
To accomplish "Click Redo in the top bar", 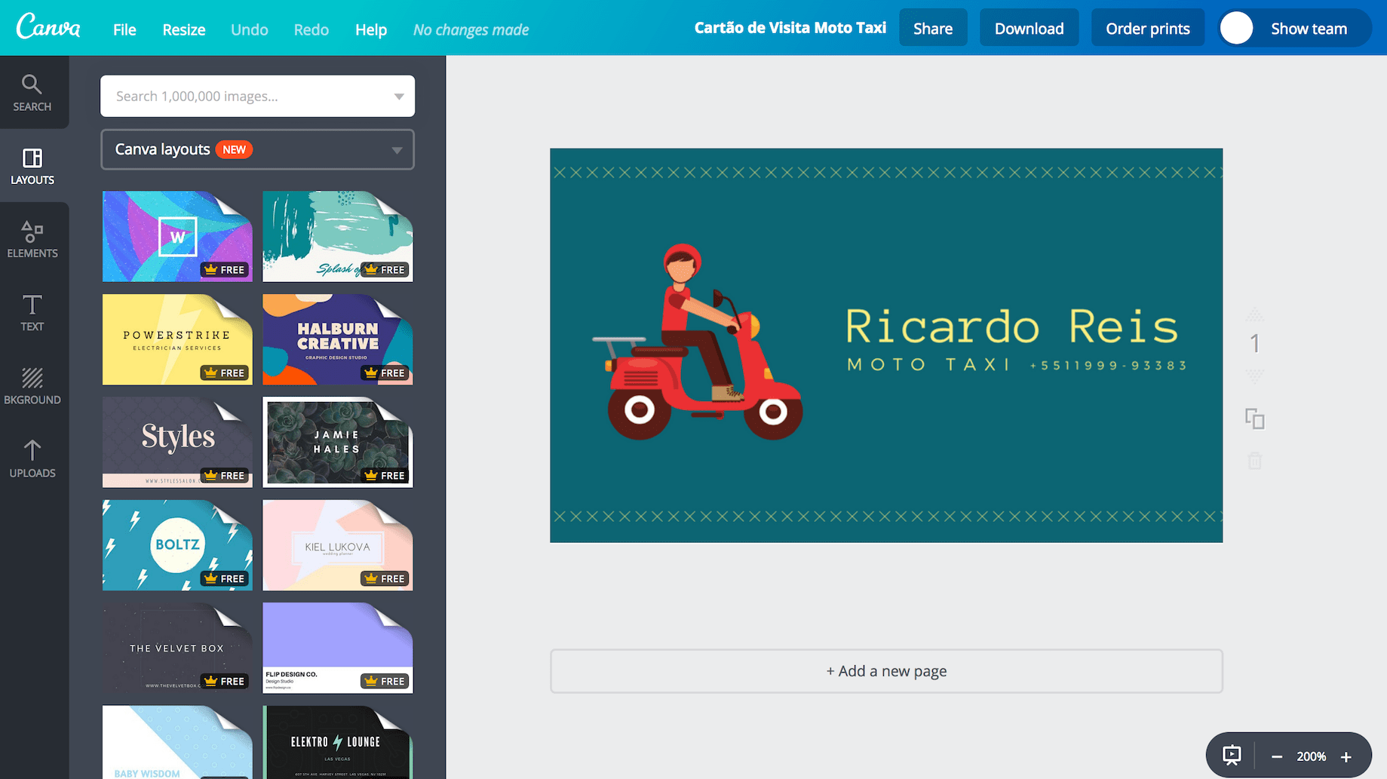I will coord(311,29).
